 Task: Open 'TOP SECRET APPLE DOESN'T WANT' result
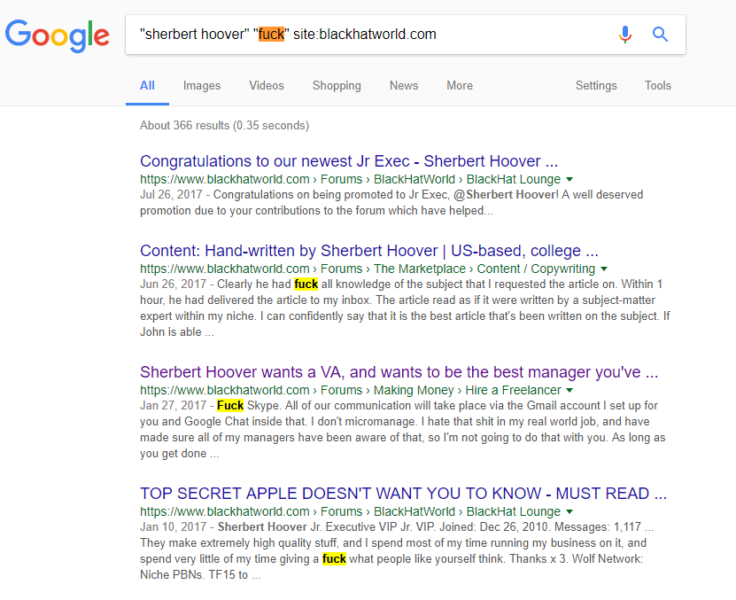click(x=403, y=494)
